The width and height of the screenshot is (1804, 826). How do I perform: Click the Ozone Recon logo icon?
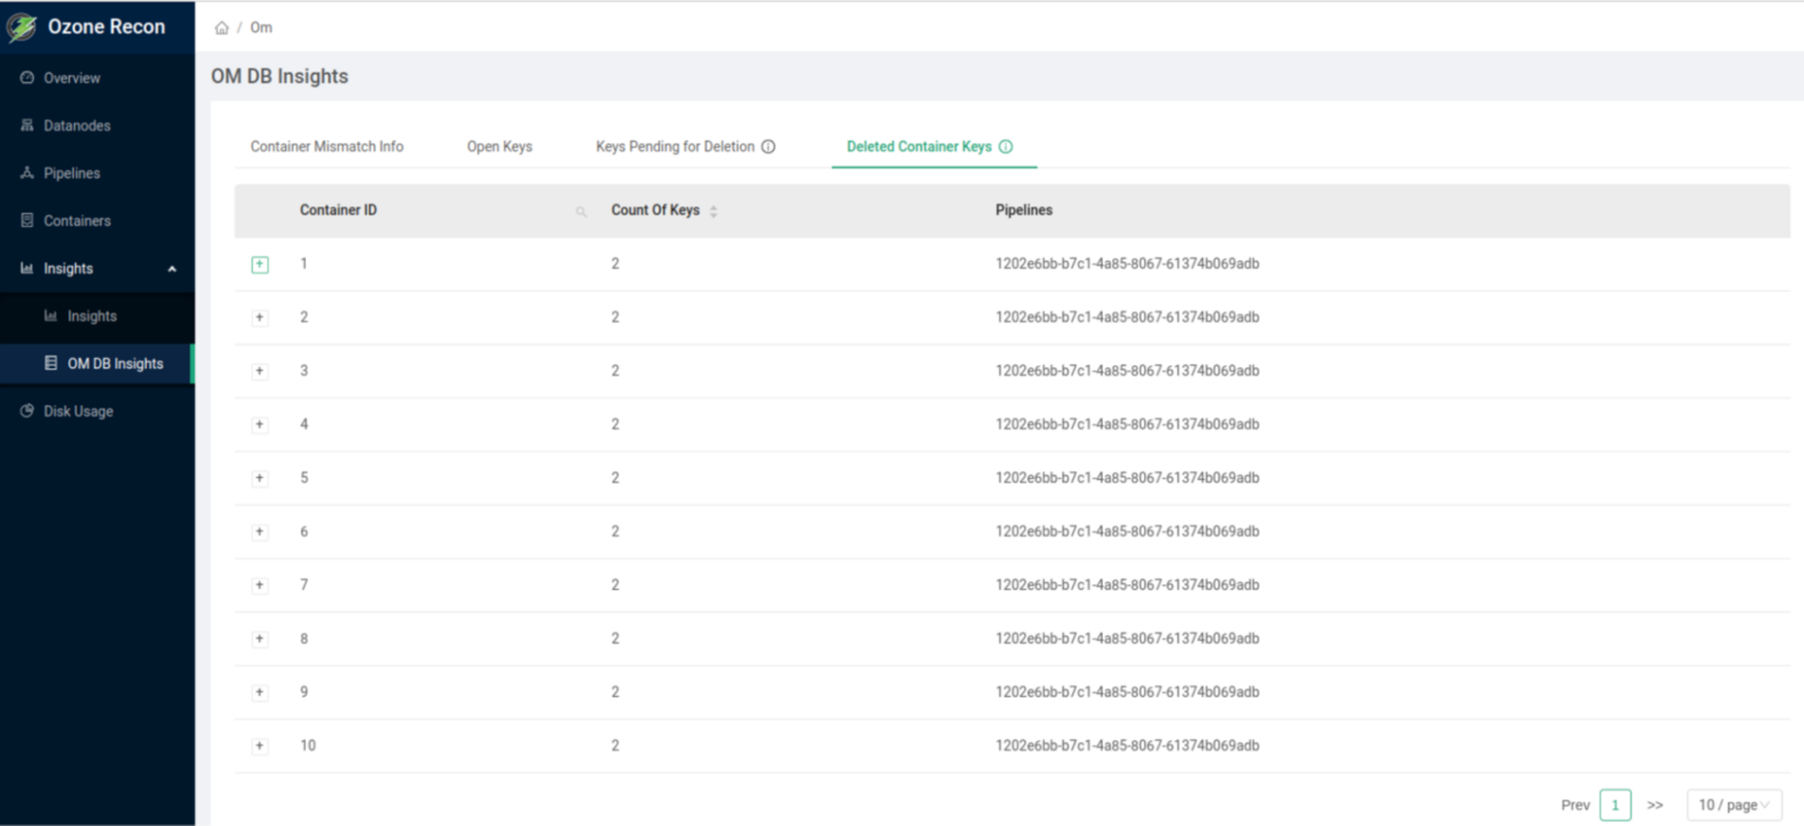(22, 27)
